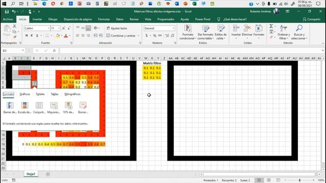Select Minigráficos tab in quick analysis popup
Viewport: 326px width, 183px height.
click(72, 94)
